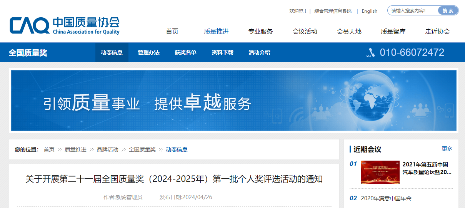Click 动态信息 at the breadcrumb end
The width and height of the screenshot is (465, 208).
(177, 149)
